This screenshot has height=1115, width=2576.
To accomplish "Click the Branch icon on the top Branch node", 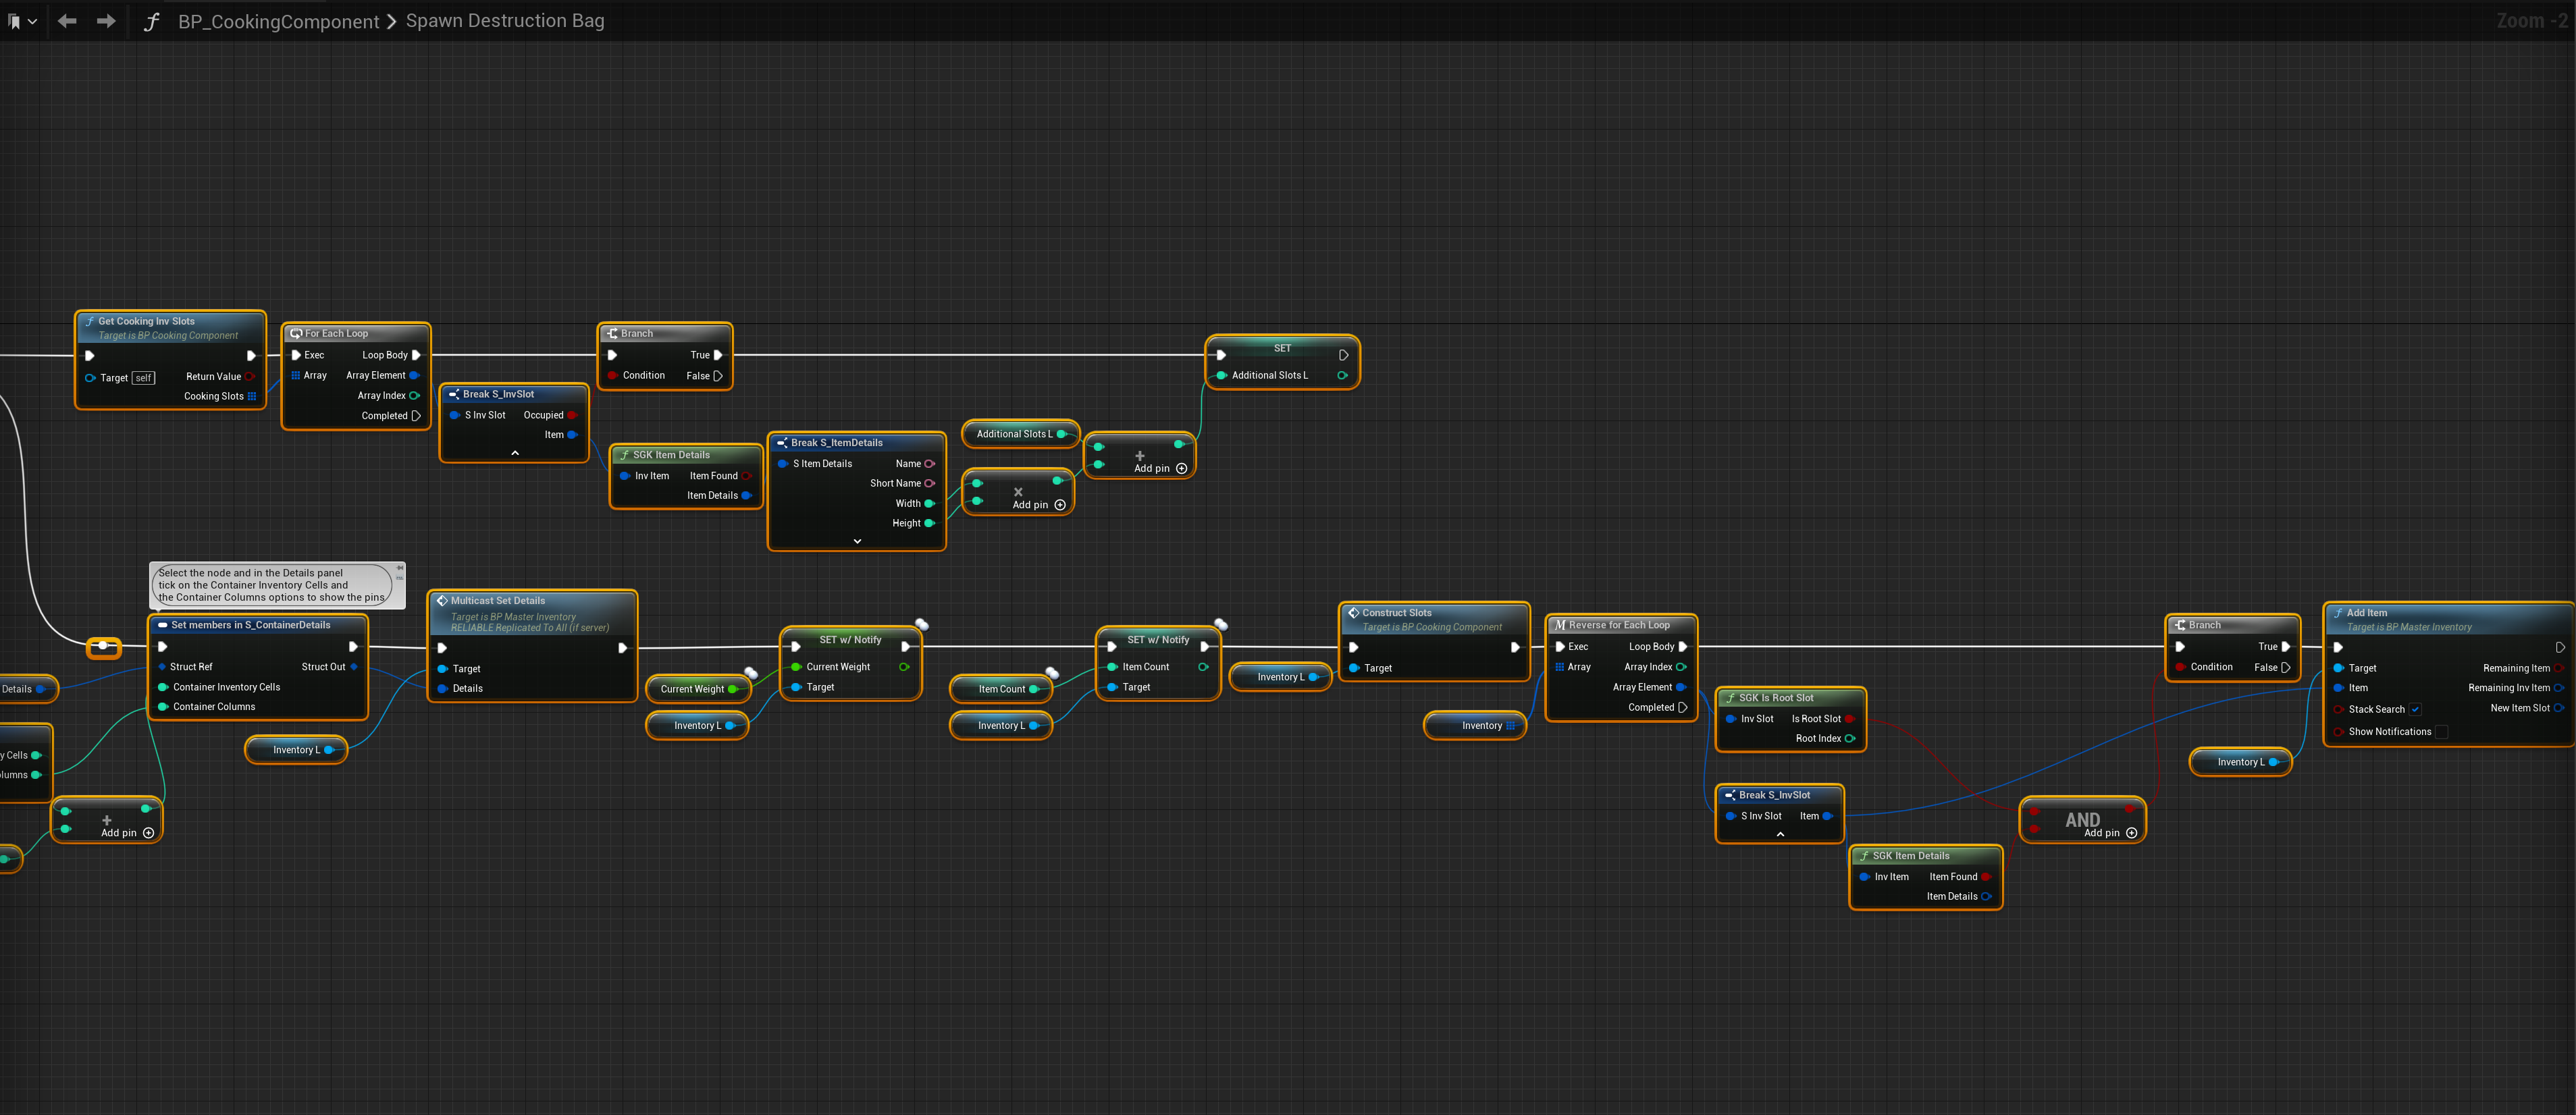I will tap(612, 334).
